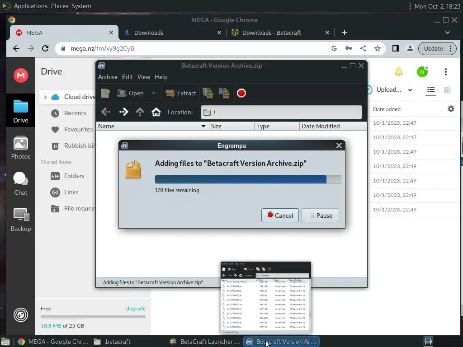Expand the Open recent dropdown arrow
463x347 pixels.
(x=154, y=93)
